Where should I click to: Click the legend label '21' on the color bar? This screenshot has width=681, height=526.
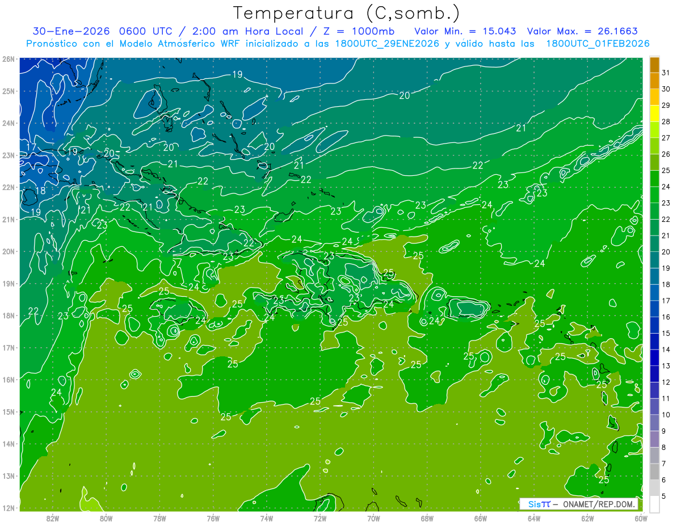pos(666,235)
